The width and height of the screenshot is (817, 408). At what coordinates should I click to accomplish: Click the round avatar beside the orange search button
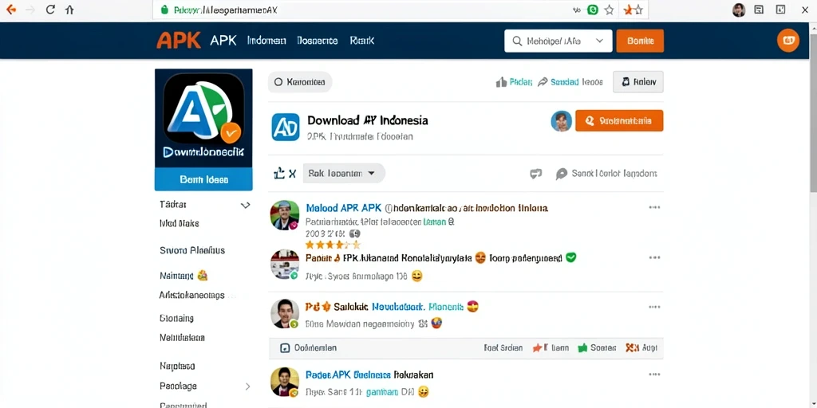(x=561, y=121)
